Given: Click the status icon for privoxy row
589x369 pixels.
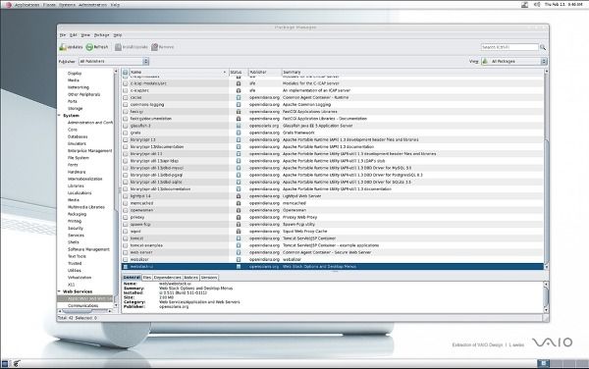Looking at the screenshot, I should (x=239, y=217).
